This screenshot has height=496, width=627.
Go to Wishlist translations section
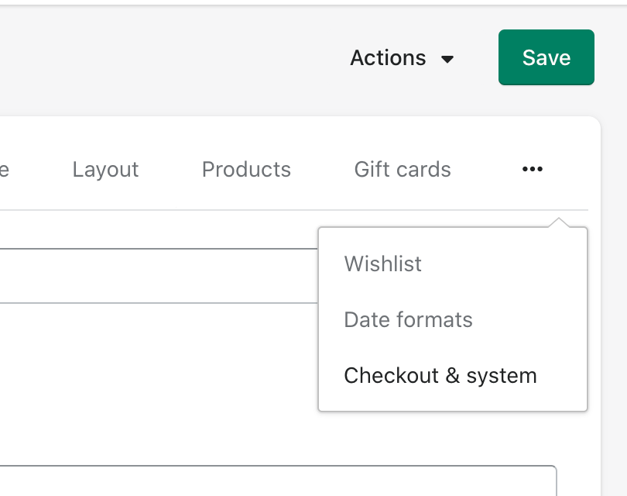click(x=383, y=263)
